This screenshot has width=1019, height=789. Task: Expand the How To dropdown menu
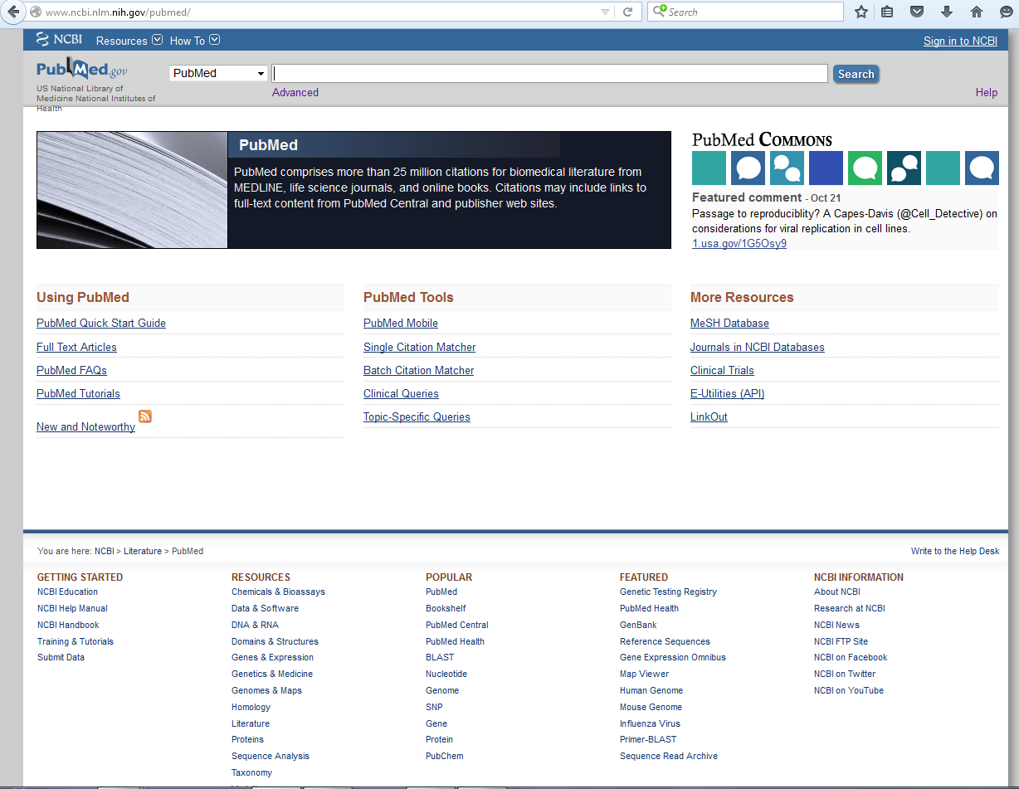194,41
